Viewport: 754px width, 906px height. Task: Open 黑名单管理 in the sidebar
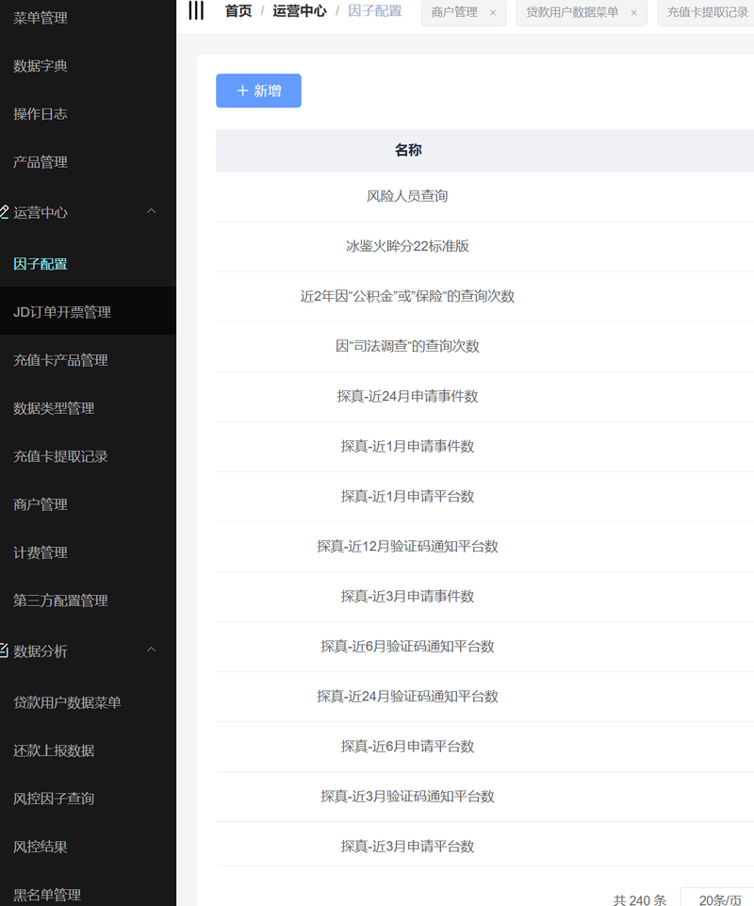coord(47,895)
